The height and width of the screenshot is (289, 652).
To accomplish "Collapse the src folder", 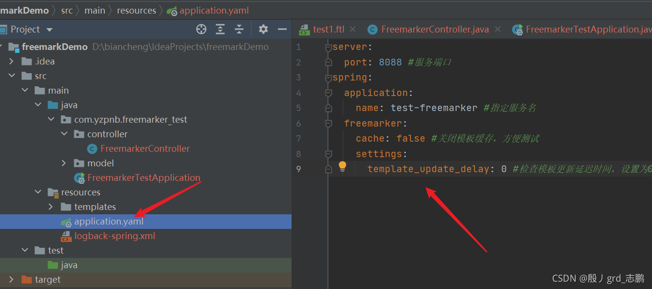I will pos(12,76).
